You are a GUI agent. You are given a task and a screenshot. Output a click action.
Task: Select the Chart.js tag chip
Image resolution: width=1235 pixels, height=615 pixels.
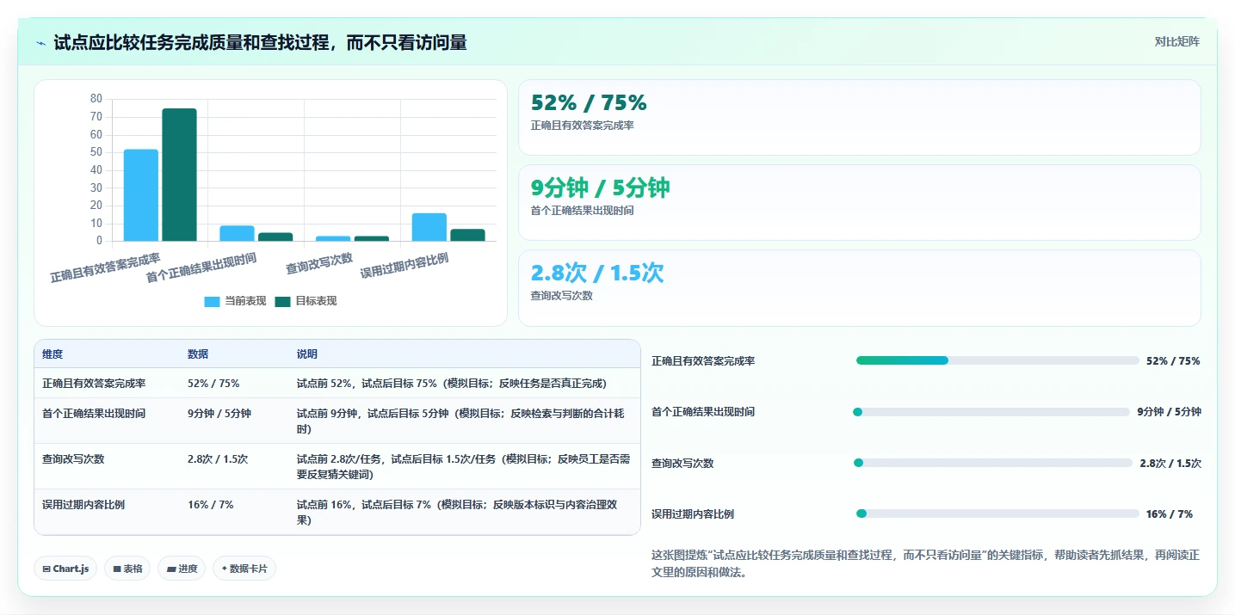65,569
